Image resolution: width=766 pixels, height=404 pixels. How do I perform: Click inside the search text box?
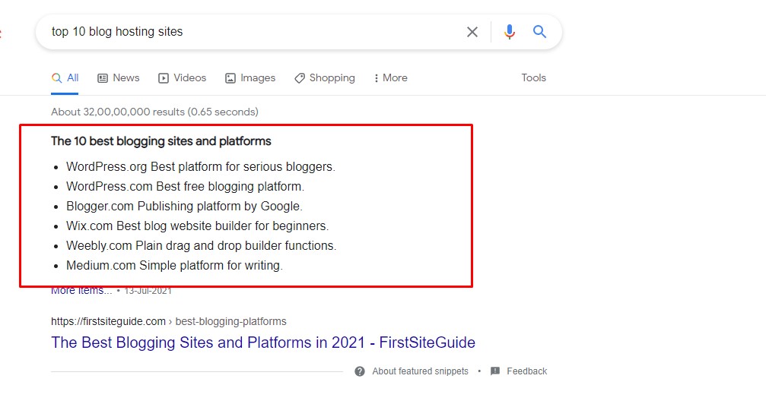click(x=251, y=32)
